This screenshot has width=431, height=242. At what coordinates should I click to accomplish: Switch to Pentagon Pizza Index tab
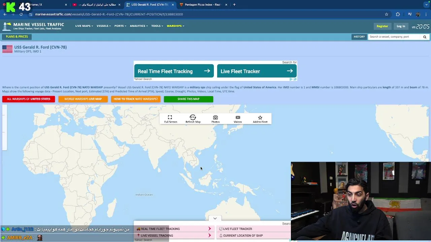[x=203, y=5]
